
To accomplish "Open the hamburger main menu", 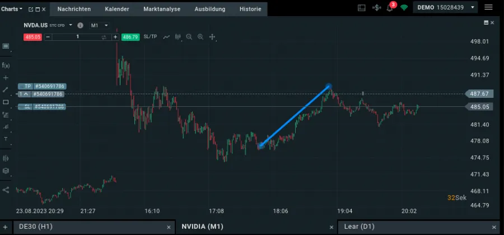I will coord(488,7).
